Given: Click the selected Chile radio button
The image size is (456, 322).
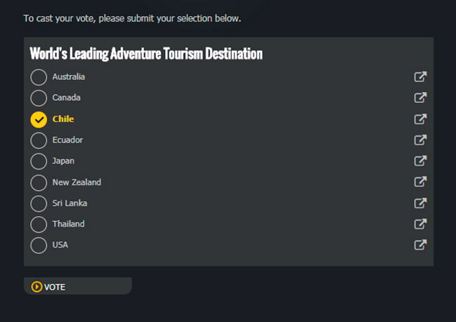Looking at the screenshot, I should [39, 119].
